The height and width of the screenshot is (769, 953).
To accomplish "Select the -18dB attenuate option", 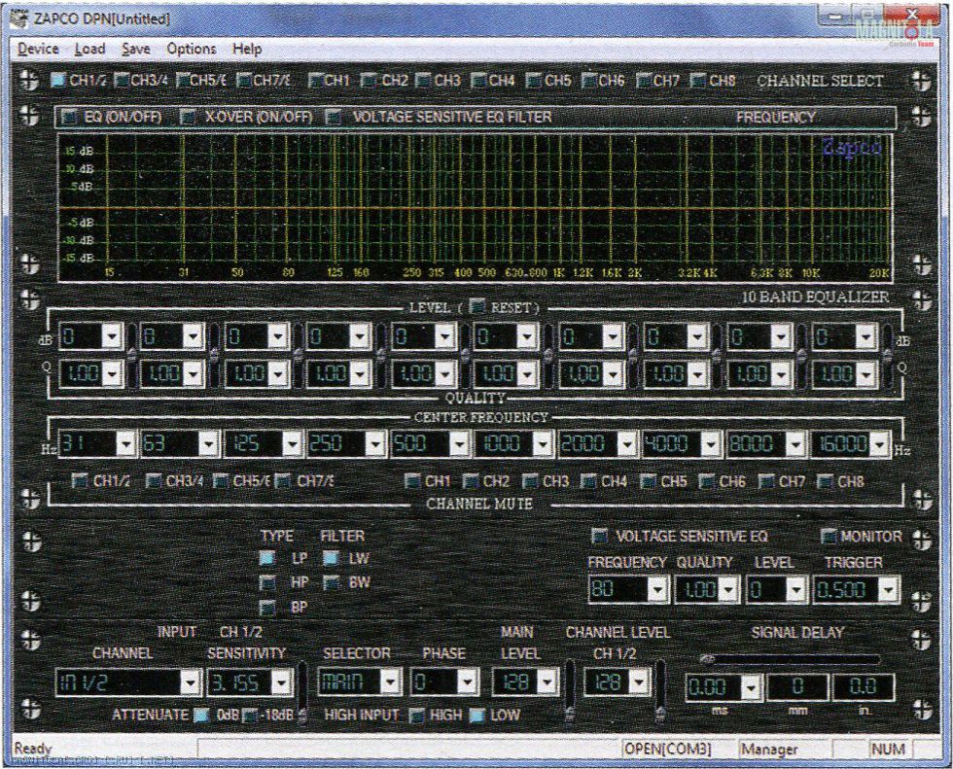I will pyautogui.click(x=249, y=715).
